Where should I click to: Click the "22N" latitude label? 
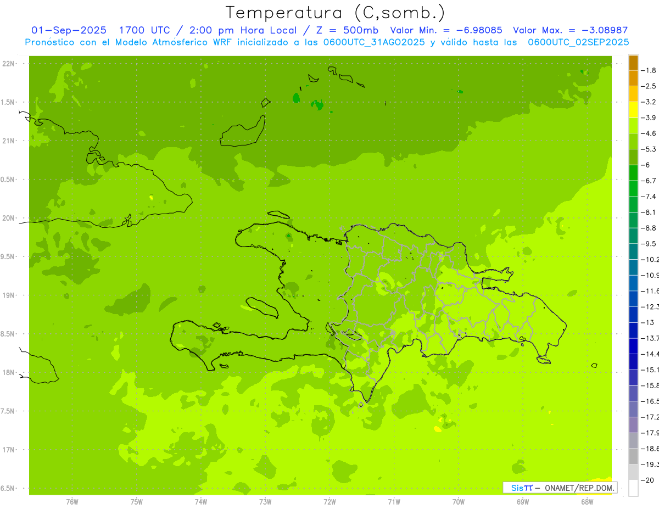9,64
